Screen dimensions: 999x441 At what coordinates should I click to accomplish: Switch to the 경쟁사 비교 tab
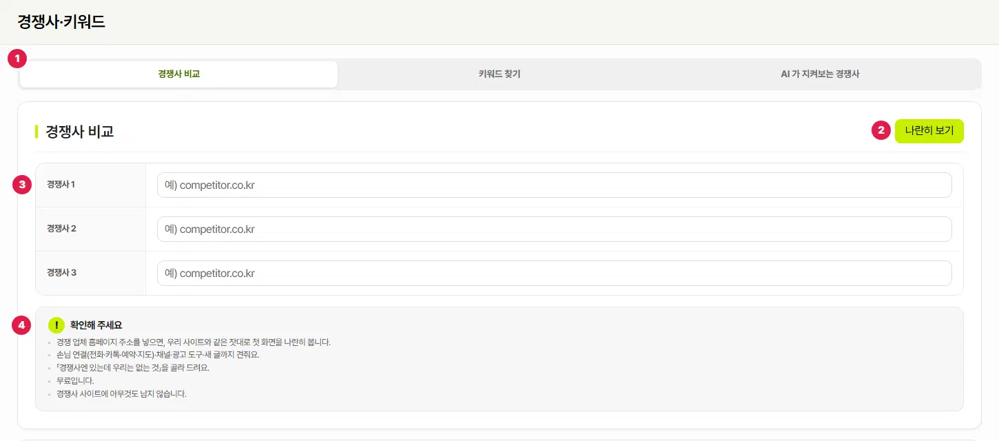point(179,74)
